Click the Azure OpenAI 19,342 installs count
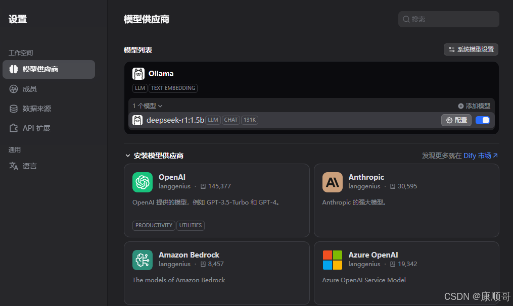 (x=407, y=264)
